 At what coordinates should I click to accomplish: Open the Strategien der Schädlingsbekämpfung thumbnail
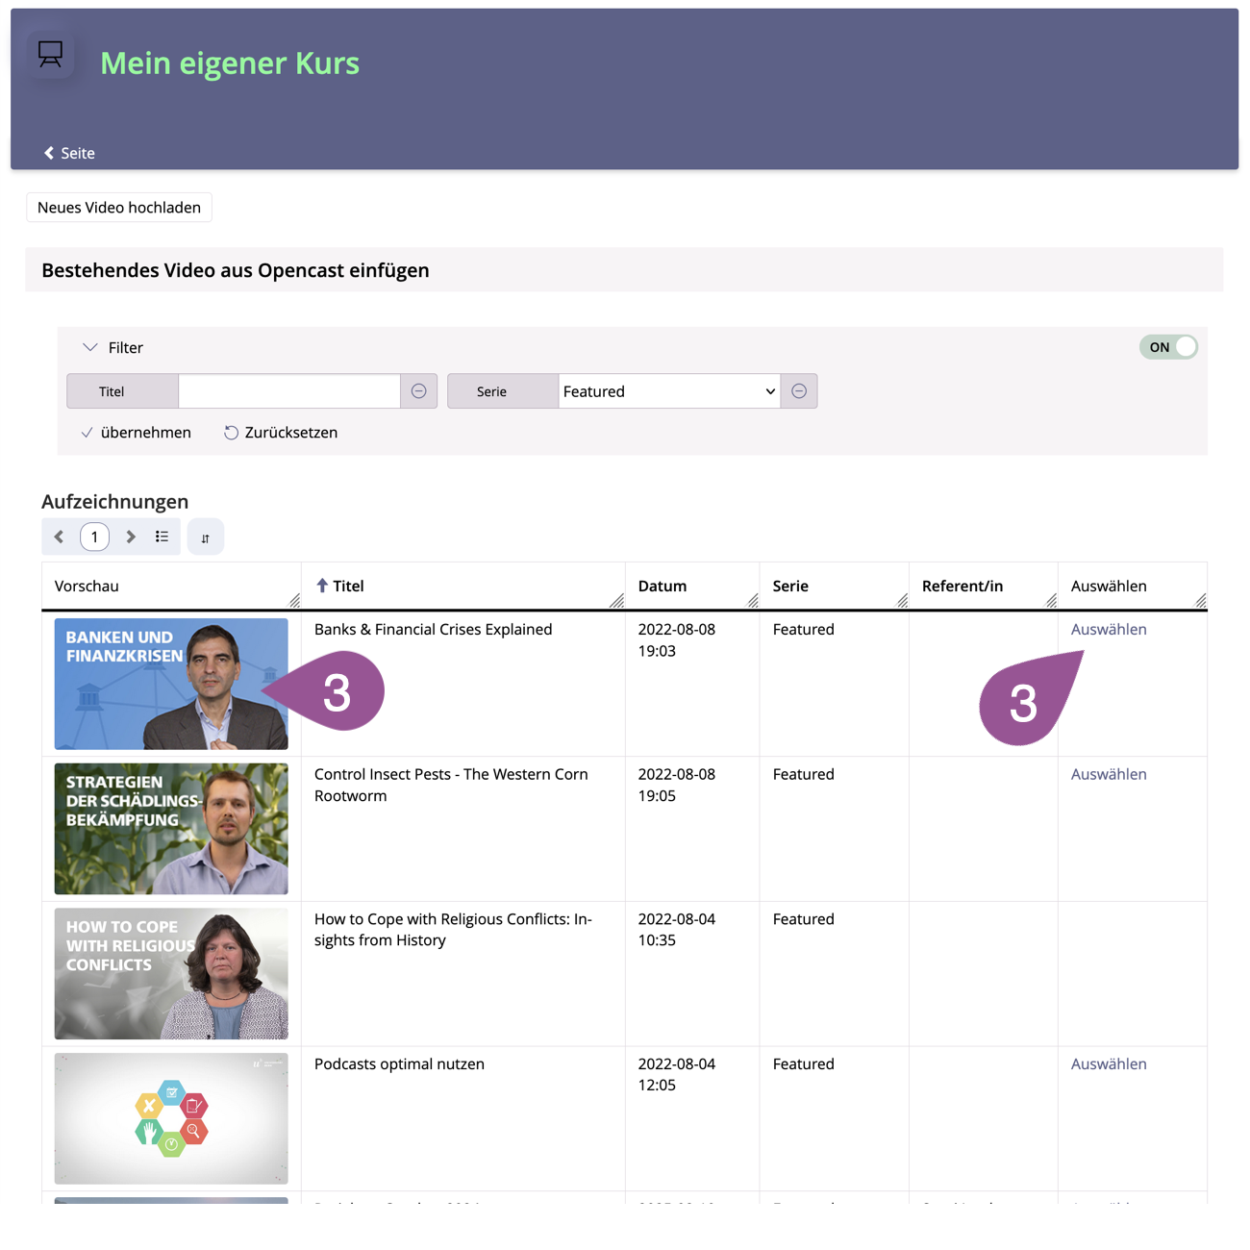pyautogui.click(x=171, y=829)
